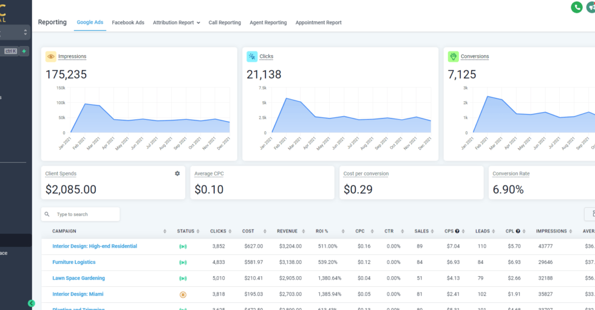Screen dimensions: 595x310
Task: Click the $2,085.00 client spends value
Action: tap(70, 190)
